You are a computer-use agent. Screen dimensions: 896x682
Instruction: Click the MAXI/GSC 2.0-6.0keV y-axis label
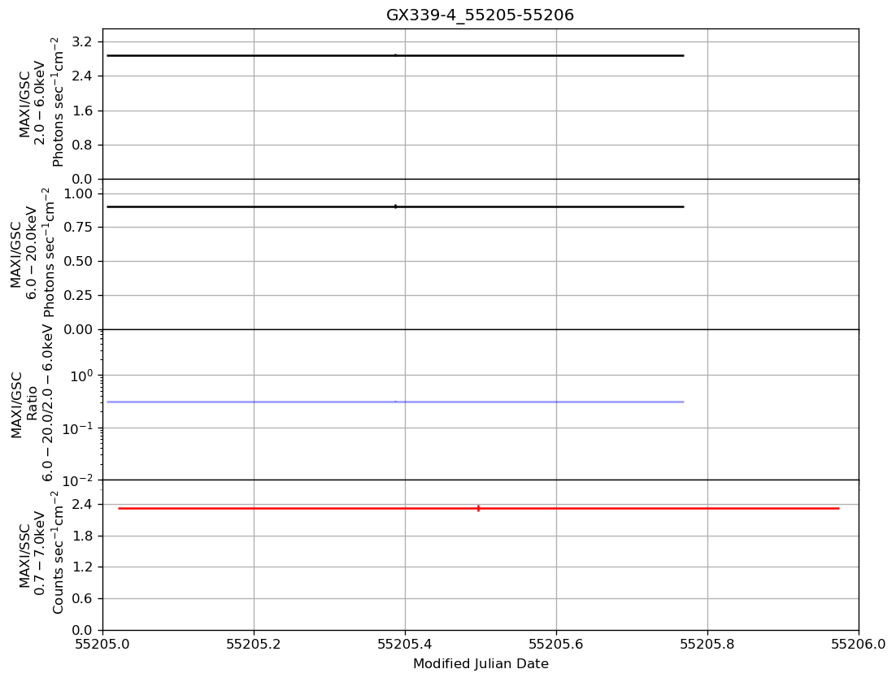[x=41, y=102]
